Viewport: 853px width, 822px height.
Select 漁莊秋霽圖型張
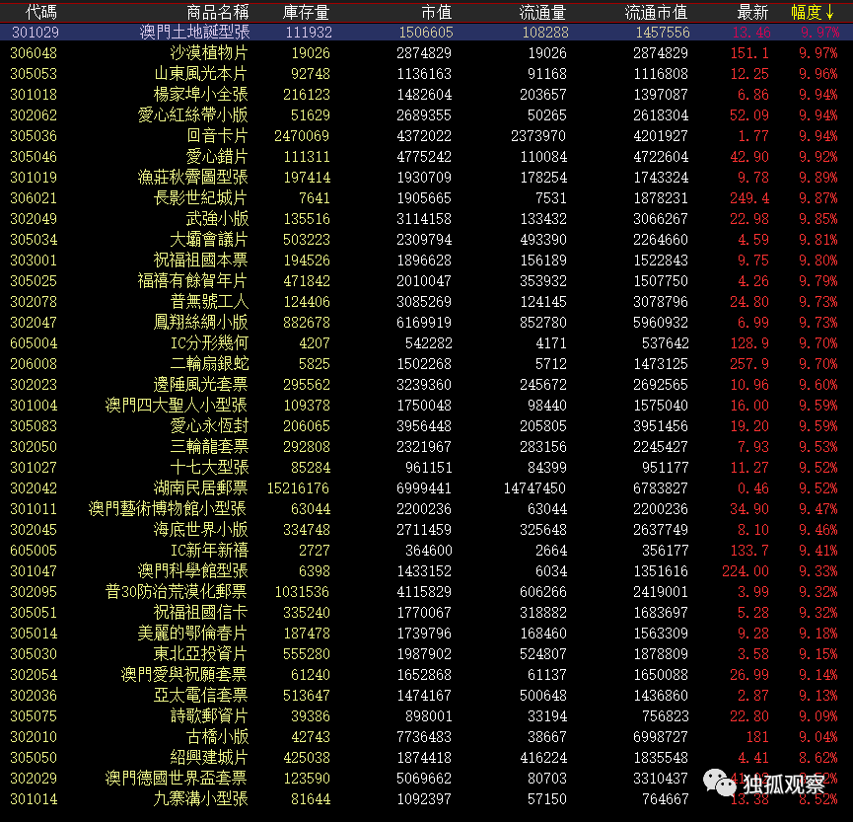click(x=193, y=178)
